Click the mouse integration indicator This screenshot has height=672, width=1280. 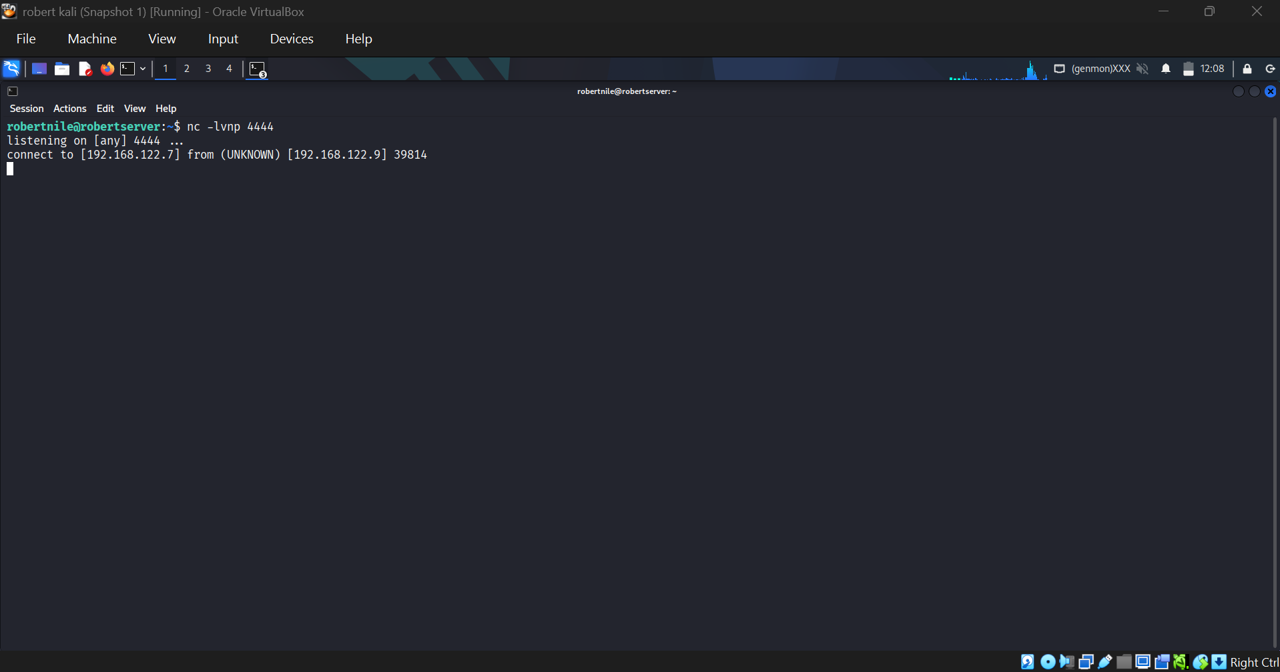(x=1201, y=661)
